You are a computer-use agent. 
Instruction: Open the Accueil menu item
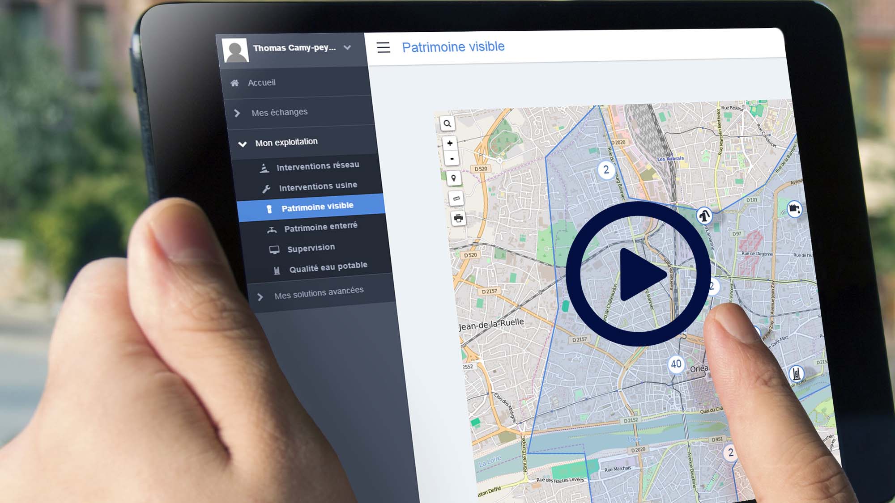pos(261,83)
